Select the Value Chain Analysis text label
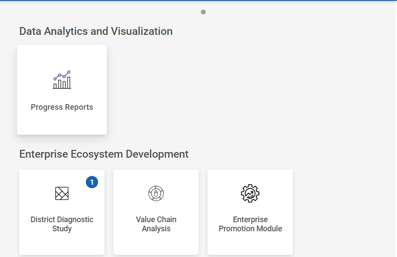This screenshot has width=397, height=257. click(x=156, y=224)
